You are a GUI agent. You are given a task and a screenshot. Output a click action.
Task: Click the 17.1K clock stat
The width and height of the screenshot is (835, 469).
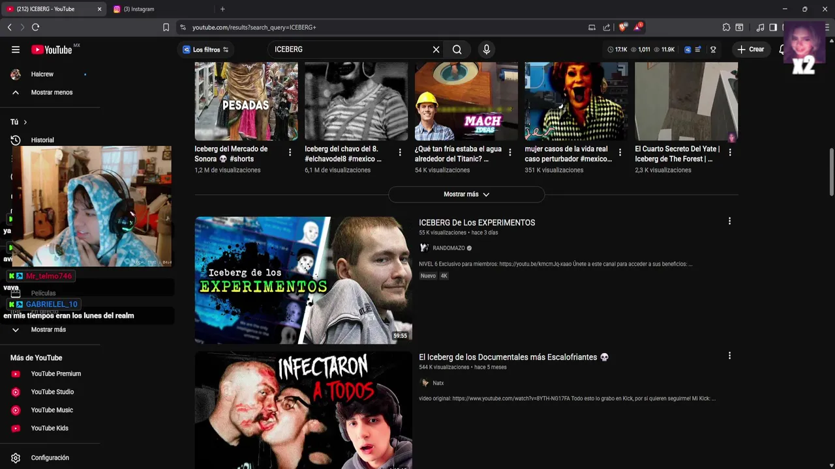click(x=617, y=50)
